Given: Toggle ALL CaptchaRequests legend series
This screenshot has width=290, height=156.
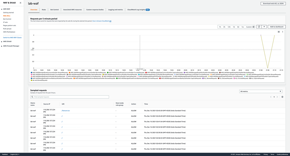Looking at the screenshot, I should 257,78.
